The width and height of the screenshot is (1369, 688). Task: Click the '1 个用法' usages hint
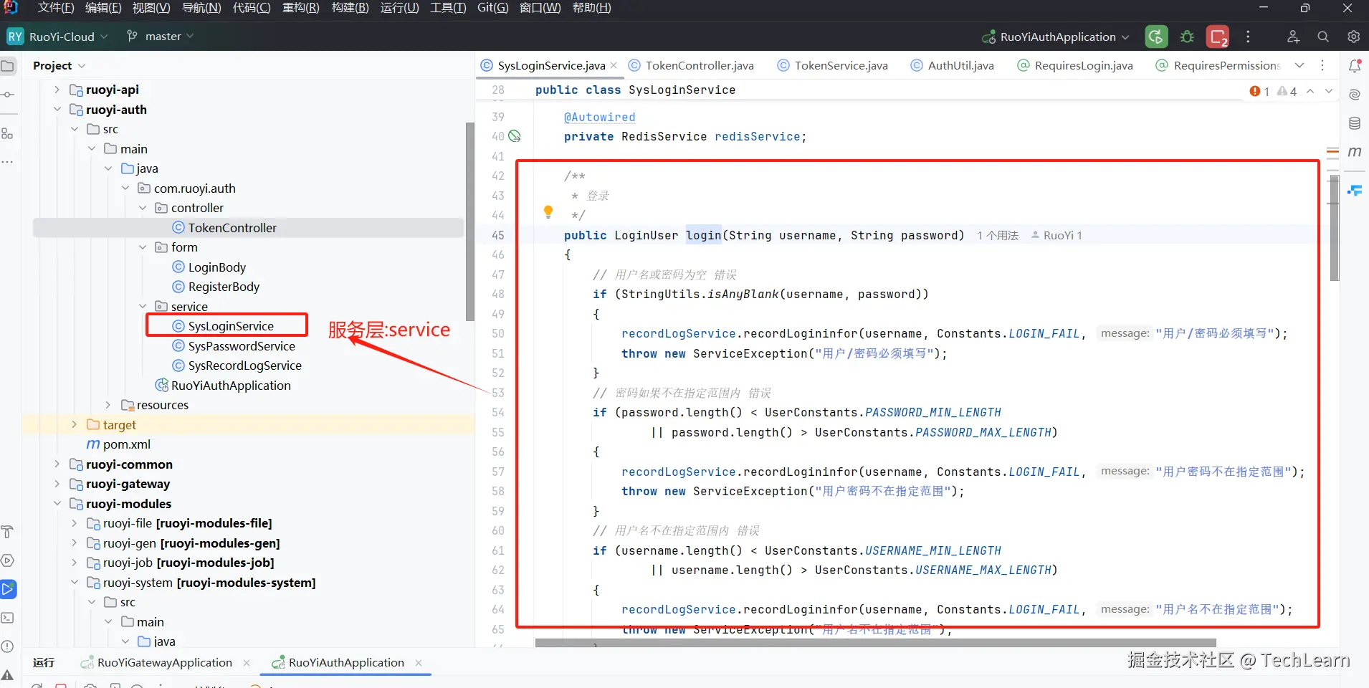point(998,236)
